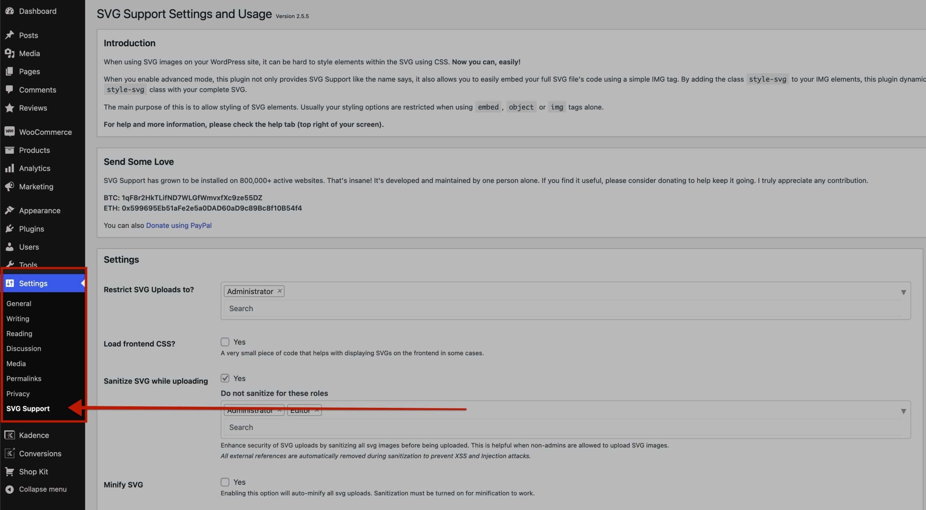Uncheck Sanitize SVG while uploading checkbox
This screenshot has height=510, width=926.
[x=225, y=378]
